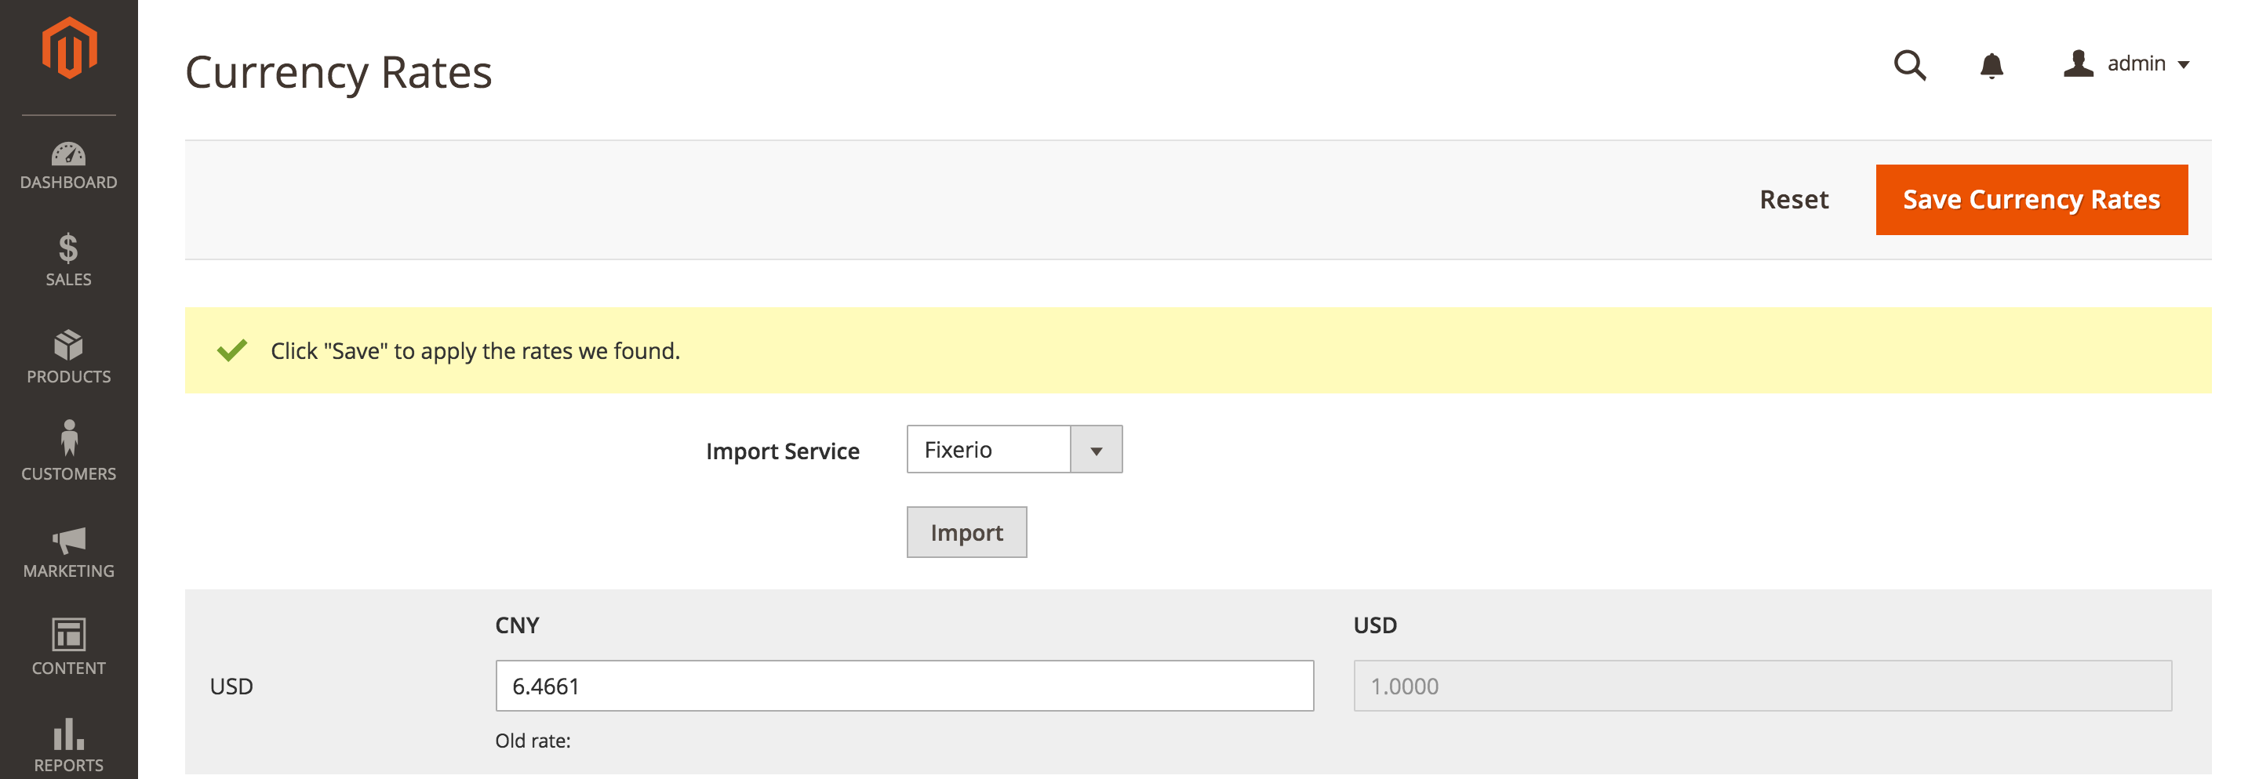The width and height of the screenshot is (2259, 779).
Task: Click the Currency Rates page title
Action: coord(339,73)
